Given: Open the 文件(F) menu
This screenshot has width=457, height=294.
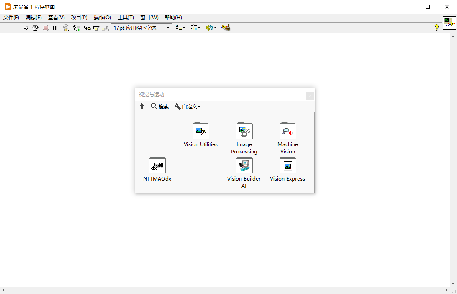Looking at the screenshot, I should [11, 18].
